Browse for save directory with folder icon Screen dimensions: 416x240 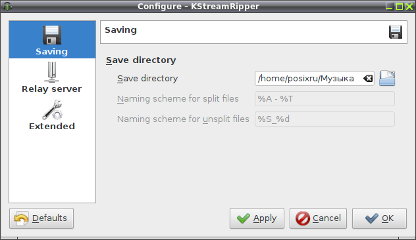pyautogui.click(x=387, y=78)
